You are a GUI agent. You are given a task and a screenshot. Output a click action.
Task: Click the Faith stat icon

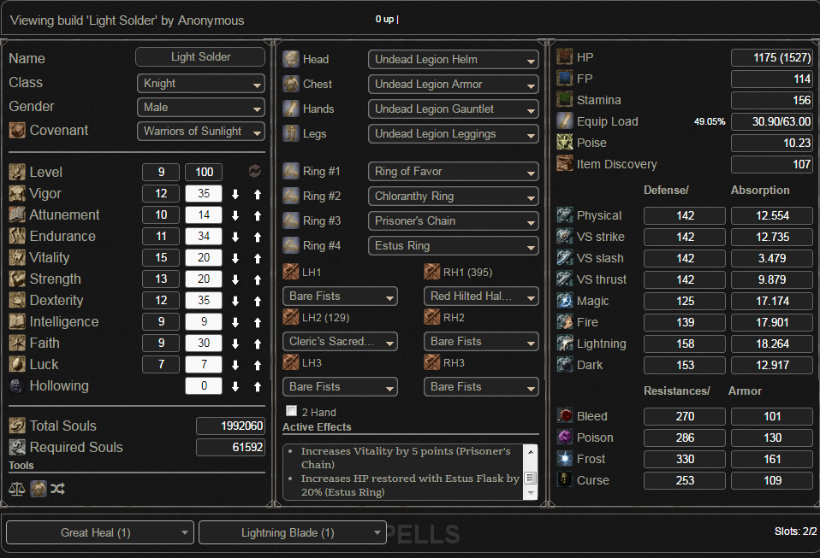click(17, 343)
